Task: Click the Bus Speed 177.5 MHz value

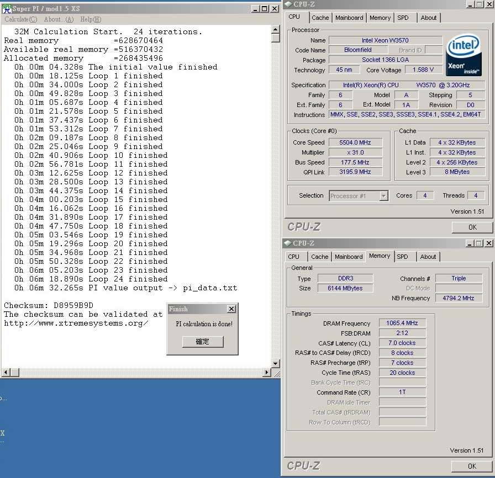Action: click(355, 162)
